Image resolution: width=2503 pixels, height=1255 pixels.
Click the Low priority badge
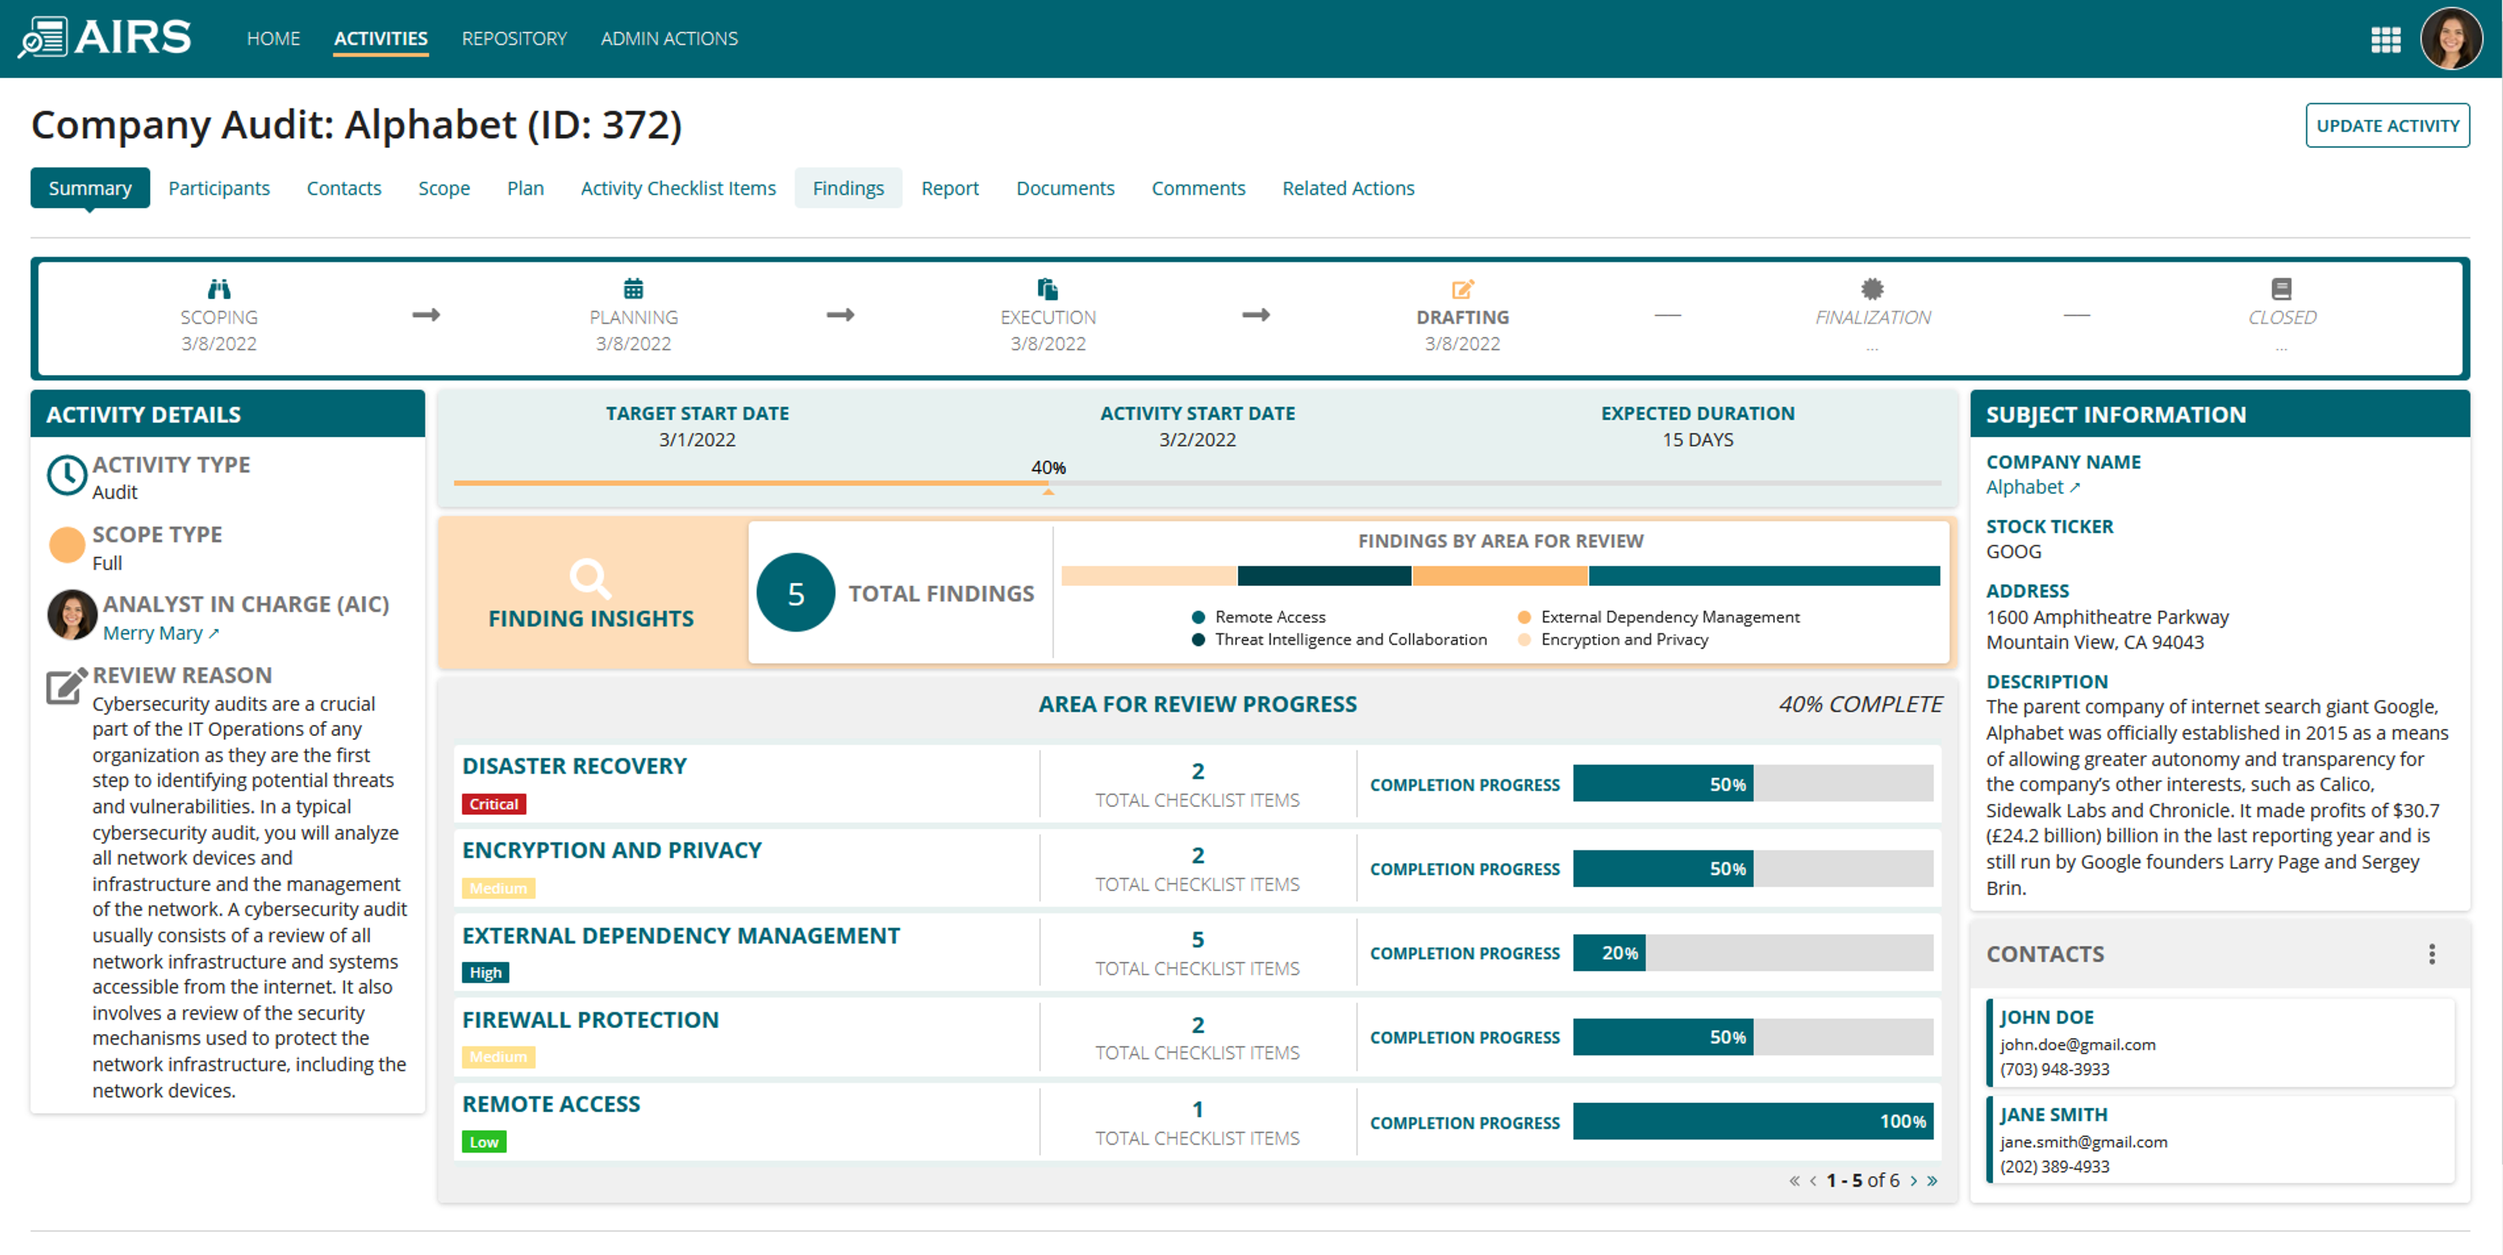click(484, 1142)
